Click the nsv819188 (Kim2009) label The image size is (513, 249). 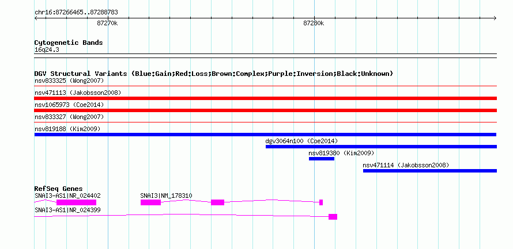click(67, 129)
